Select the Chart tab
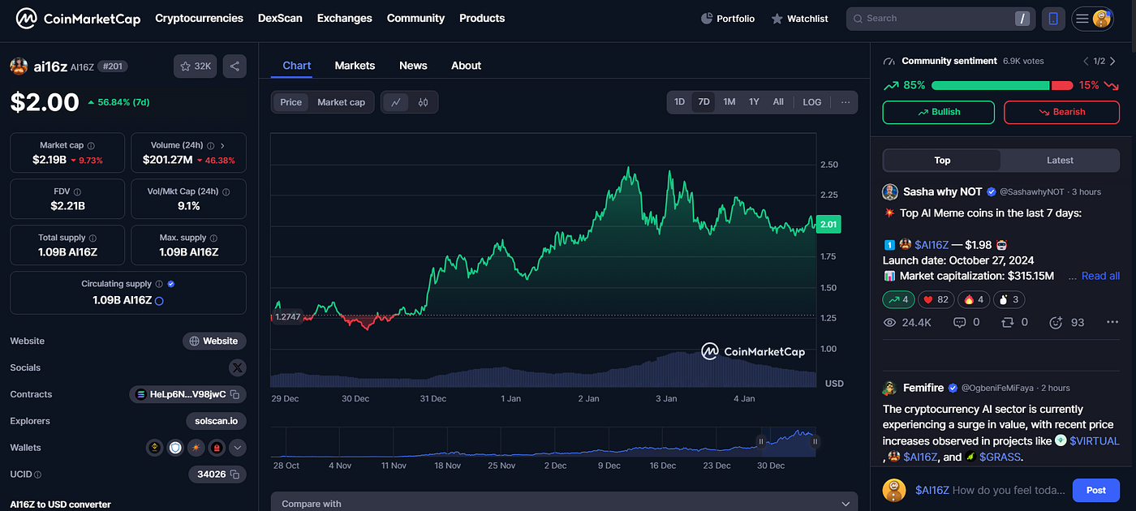 coord(297,66)
